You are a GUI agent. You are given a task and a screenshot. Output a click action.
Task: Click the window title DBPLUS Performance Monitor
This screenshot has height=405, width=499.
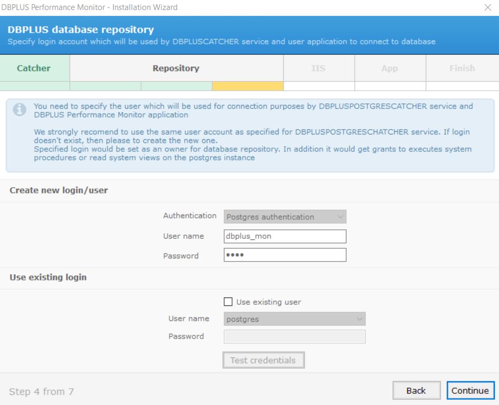point(90,7)
